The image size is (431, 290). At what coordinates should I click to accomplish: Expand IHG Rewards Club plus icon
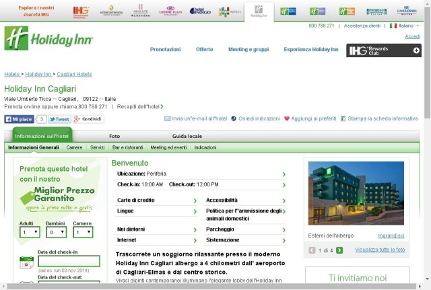(416, 50)
